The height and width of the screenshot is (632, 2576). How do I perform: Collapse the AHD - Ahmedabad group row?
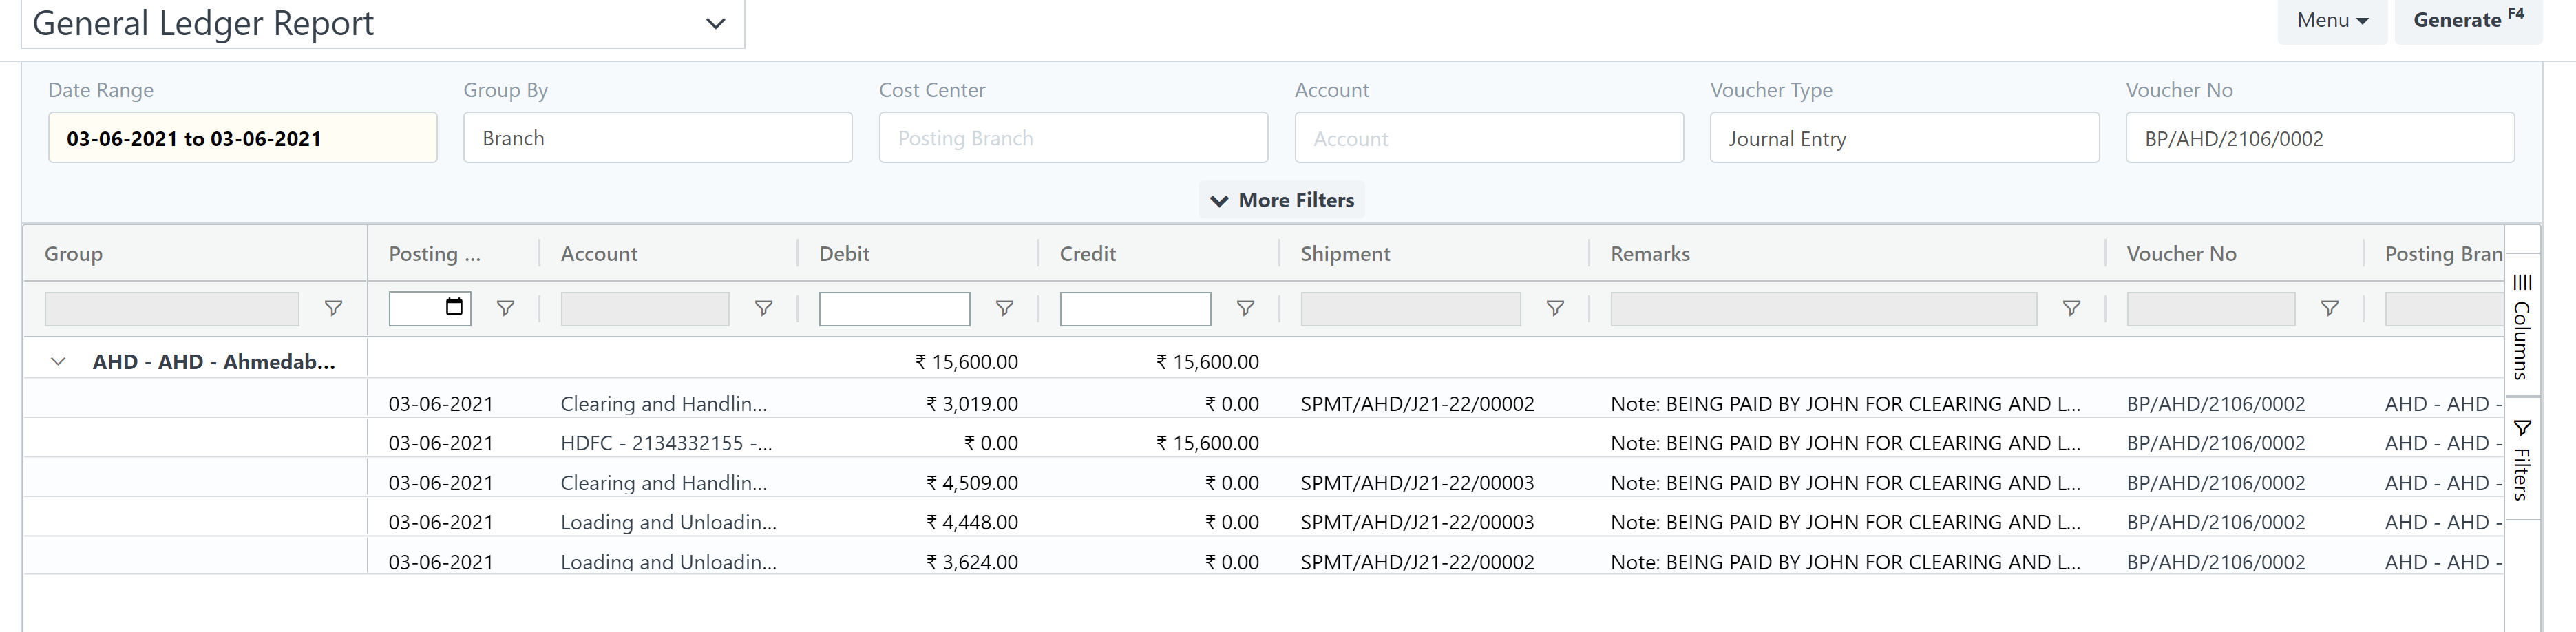click(58, 362)
